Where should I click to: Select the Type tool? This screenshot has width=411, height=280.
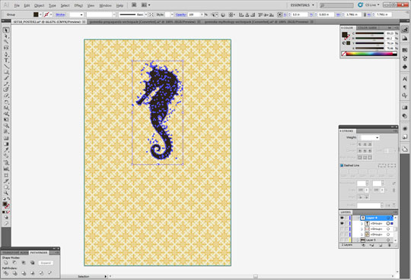(x=6, y=61)
